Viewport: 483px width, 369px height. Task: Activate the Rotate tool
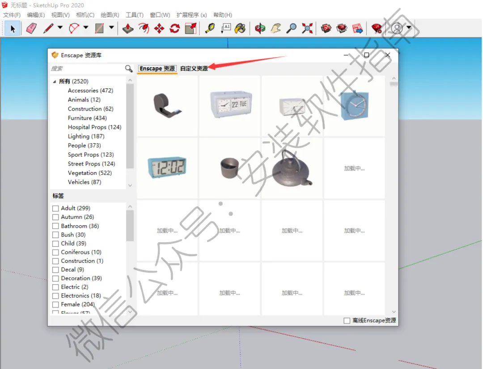(175, 29)
